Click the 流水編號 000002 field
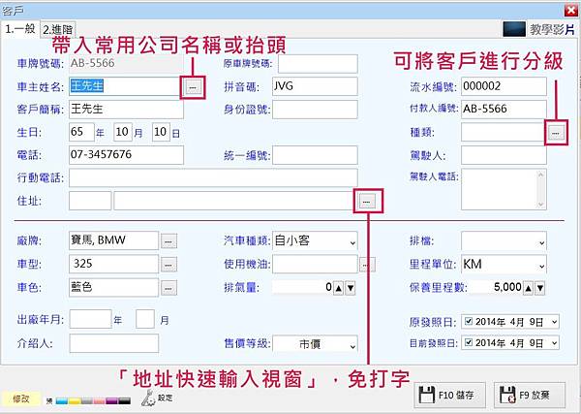 [504, 86]
